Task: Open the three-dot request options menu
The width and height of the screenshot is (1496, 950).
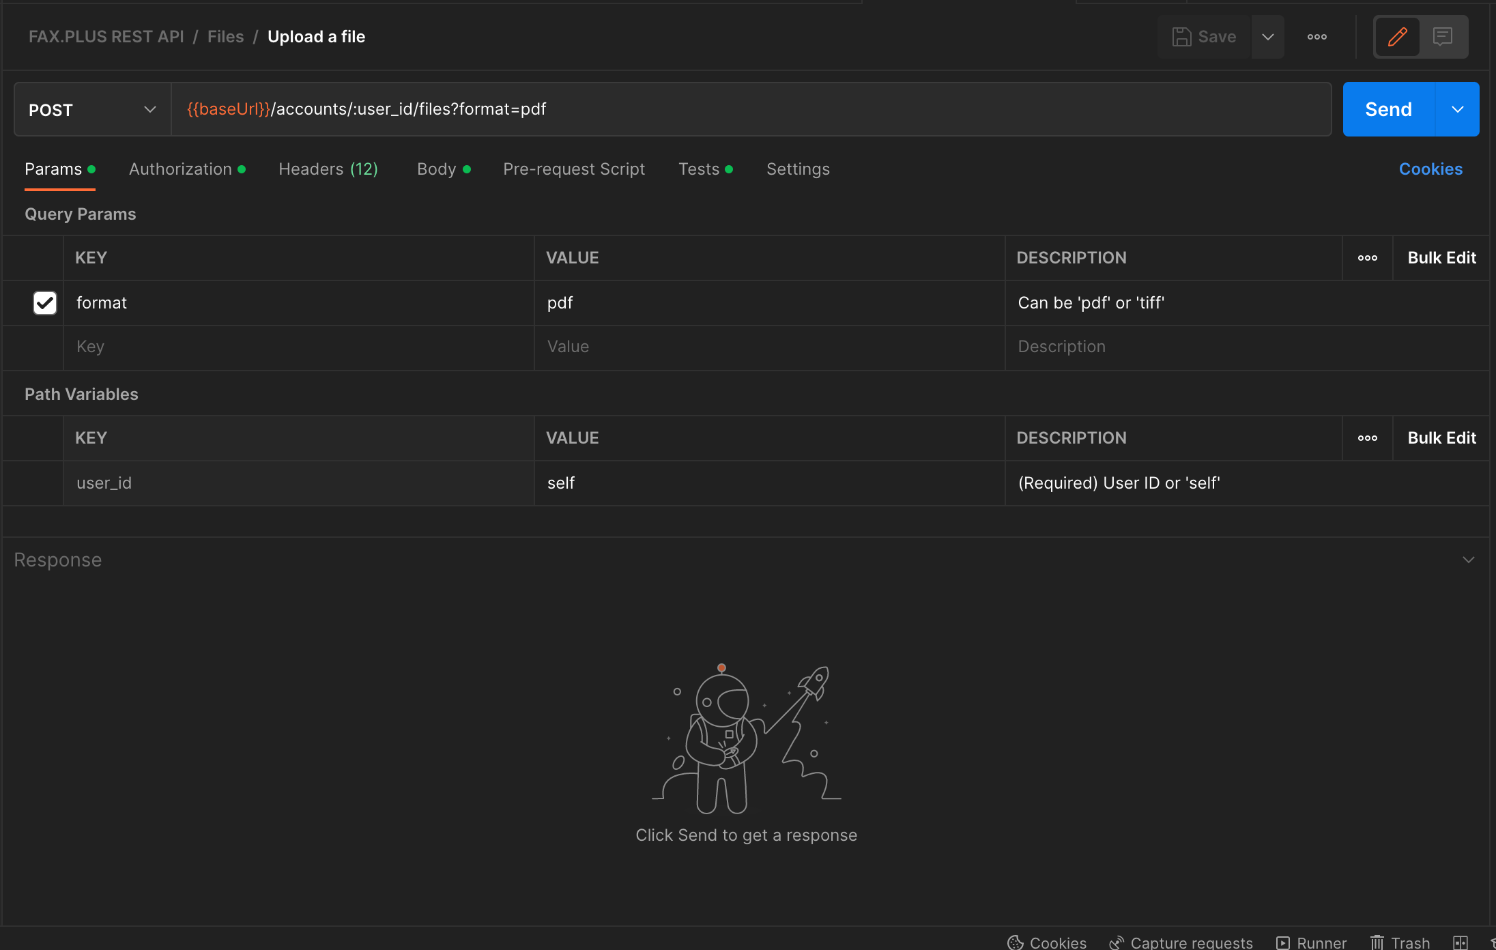Action: point(1317,37)
